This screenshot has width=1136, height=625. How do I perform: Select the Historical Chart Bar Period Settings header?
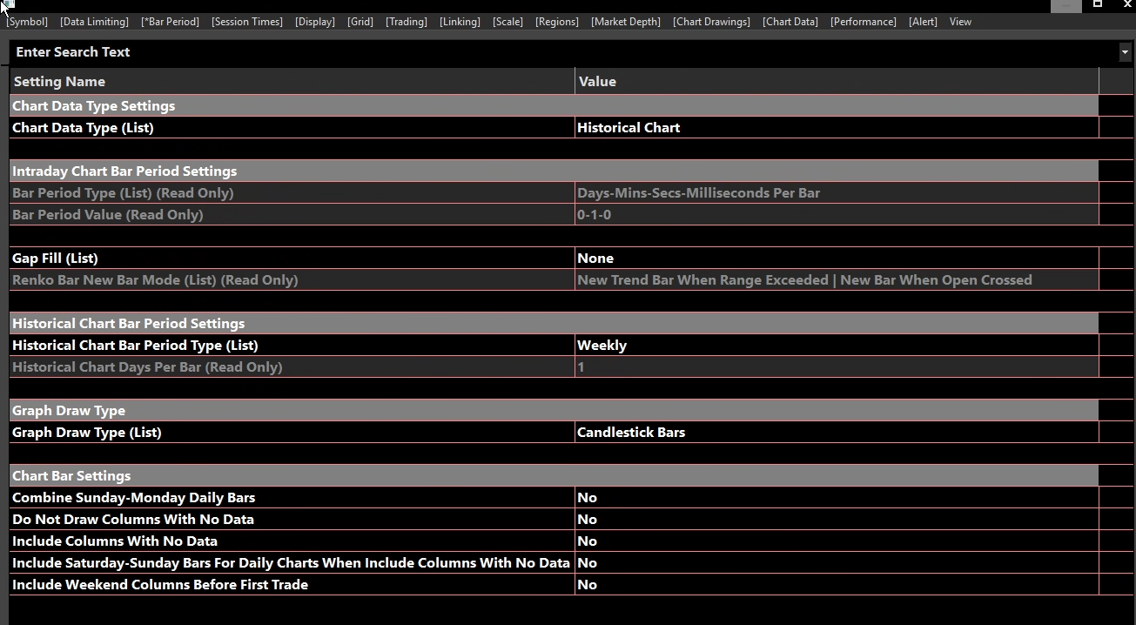point(554,324)
